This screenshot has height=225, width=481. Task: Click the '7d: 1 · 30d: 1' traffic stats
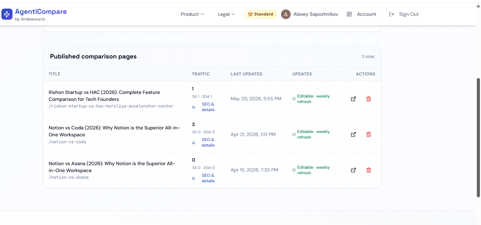tap(202, 96)
